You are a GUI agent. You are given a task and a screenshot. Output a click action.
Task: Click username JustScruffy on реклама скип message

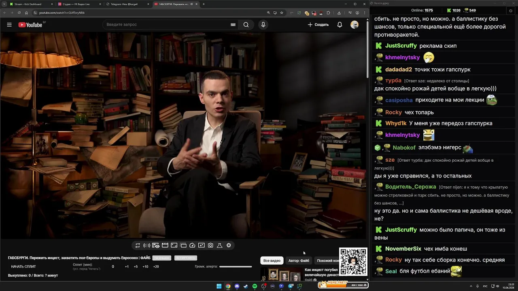pyautogui.click(x=401, y=46)
